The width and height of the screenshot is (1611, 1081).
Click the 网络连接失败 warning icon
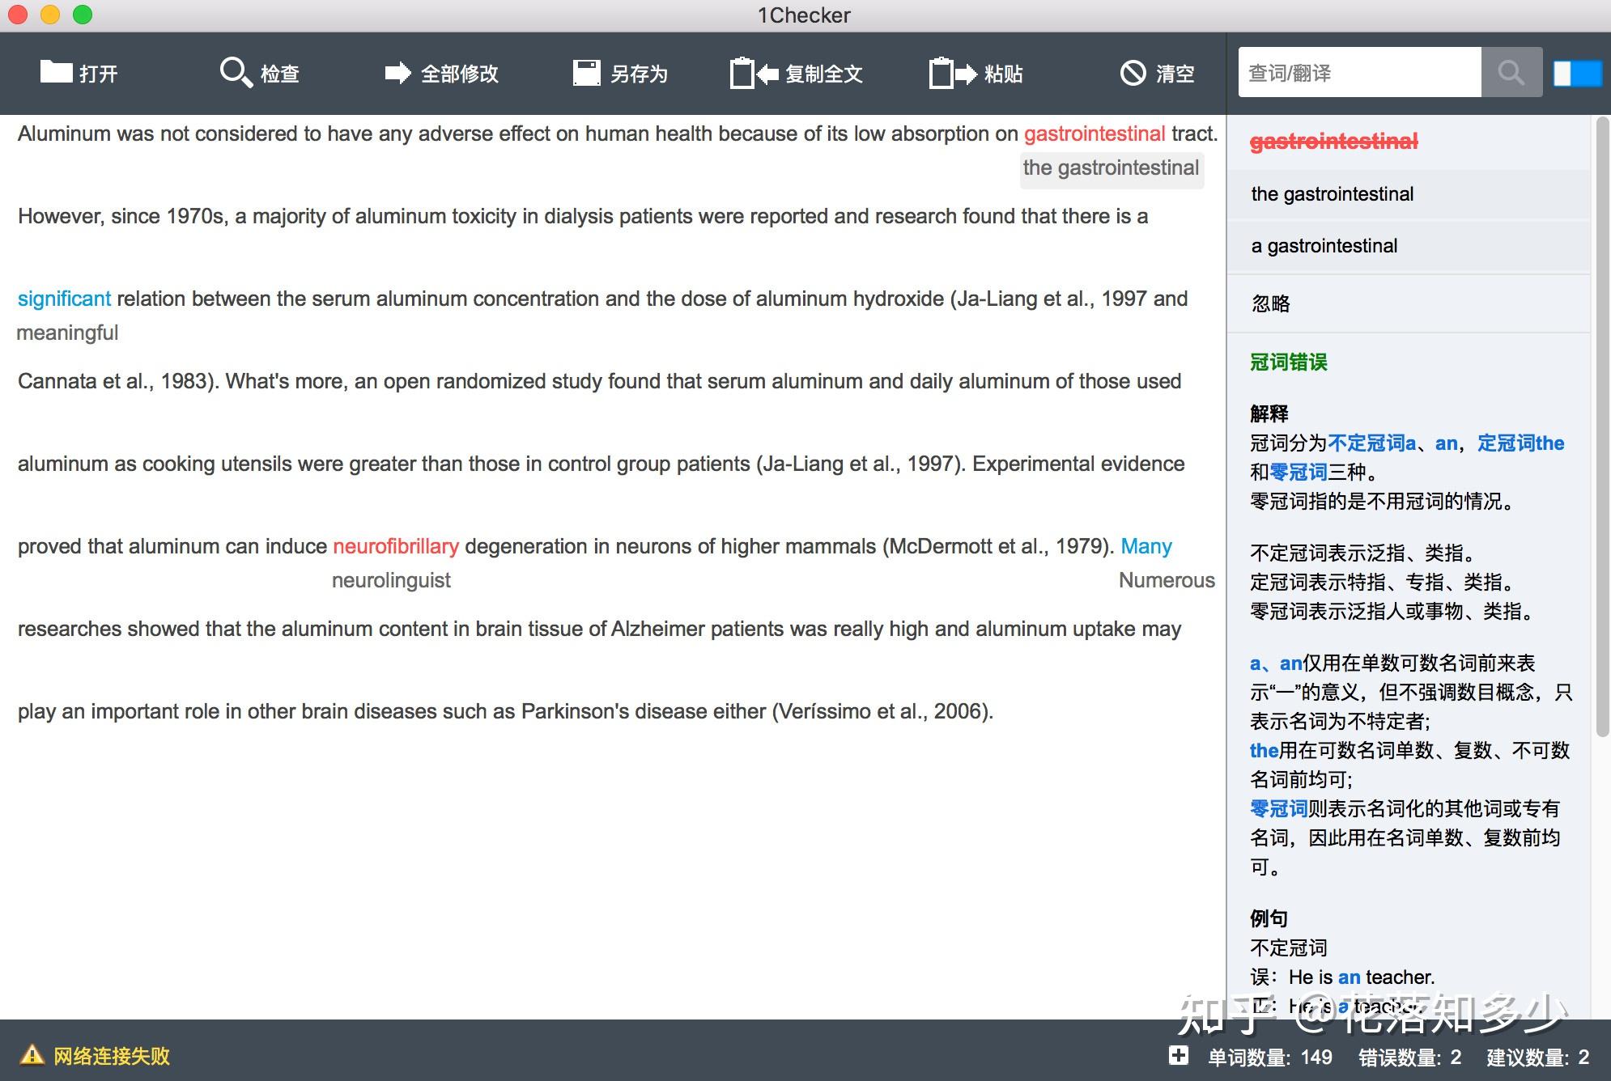pyautogui.click(x=32, y=1055)
